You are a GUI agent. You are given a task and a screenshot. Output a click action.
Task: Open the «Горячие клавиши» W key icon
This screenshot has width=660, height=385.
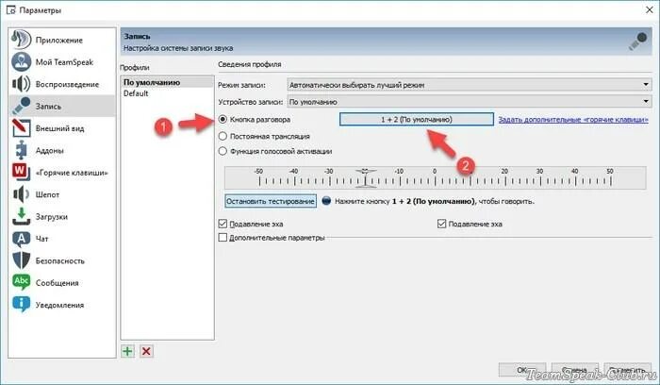21,173
